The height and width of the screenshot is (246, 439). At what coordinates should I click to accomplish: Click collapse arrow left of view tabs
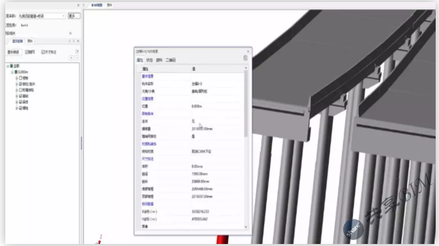83,5
